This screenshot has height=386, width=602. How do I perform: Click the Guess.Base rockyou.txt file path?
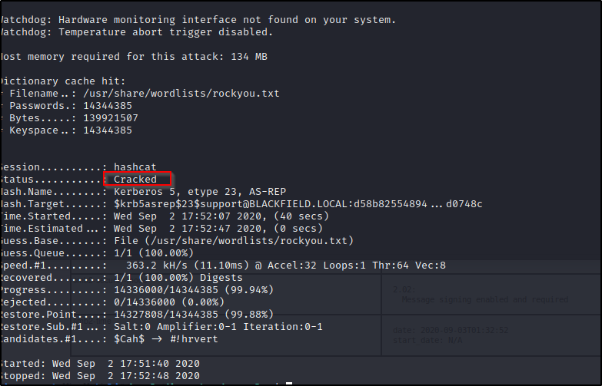[x=234, y=241]
